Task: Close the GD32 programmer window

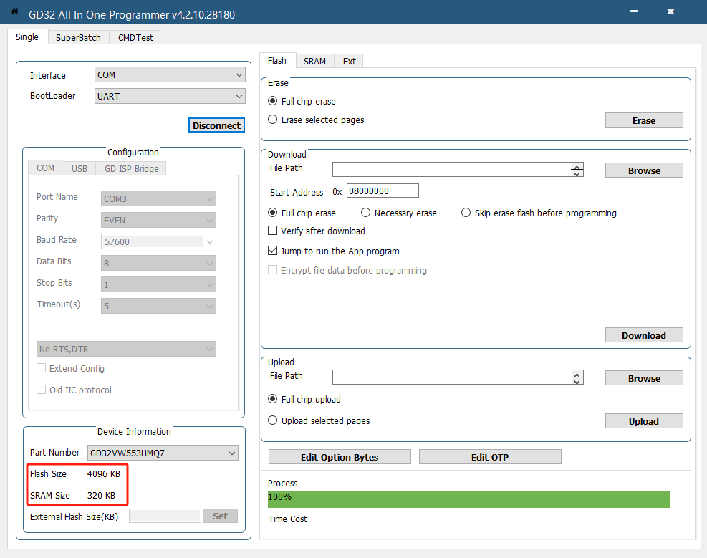Action: [670, 12]
